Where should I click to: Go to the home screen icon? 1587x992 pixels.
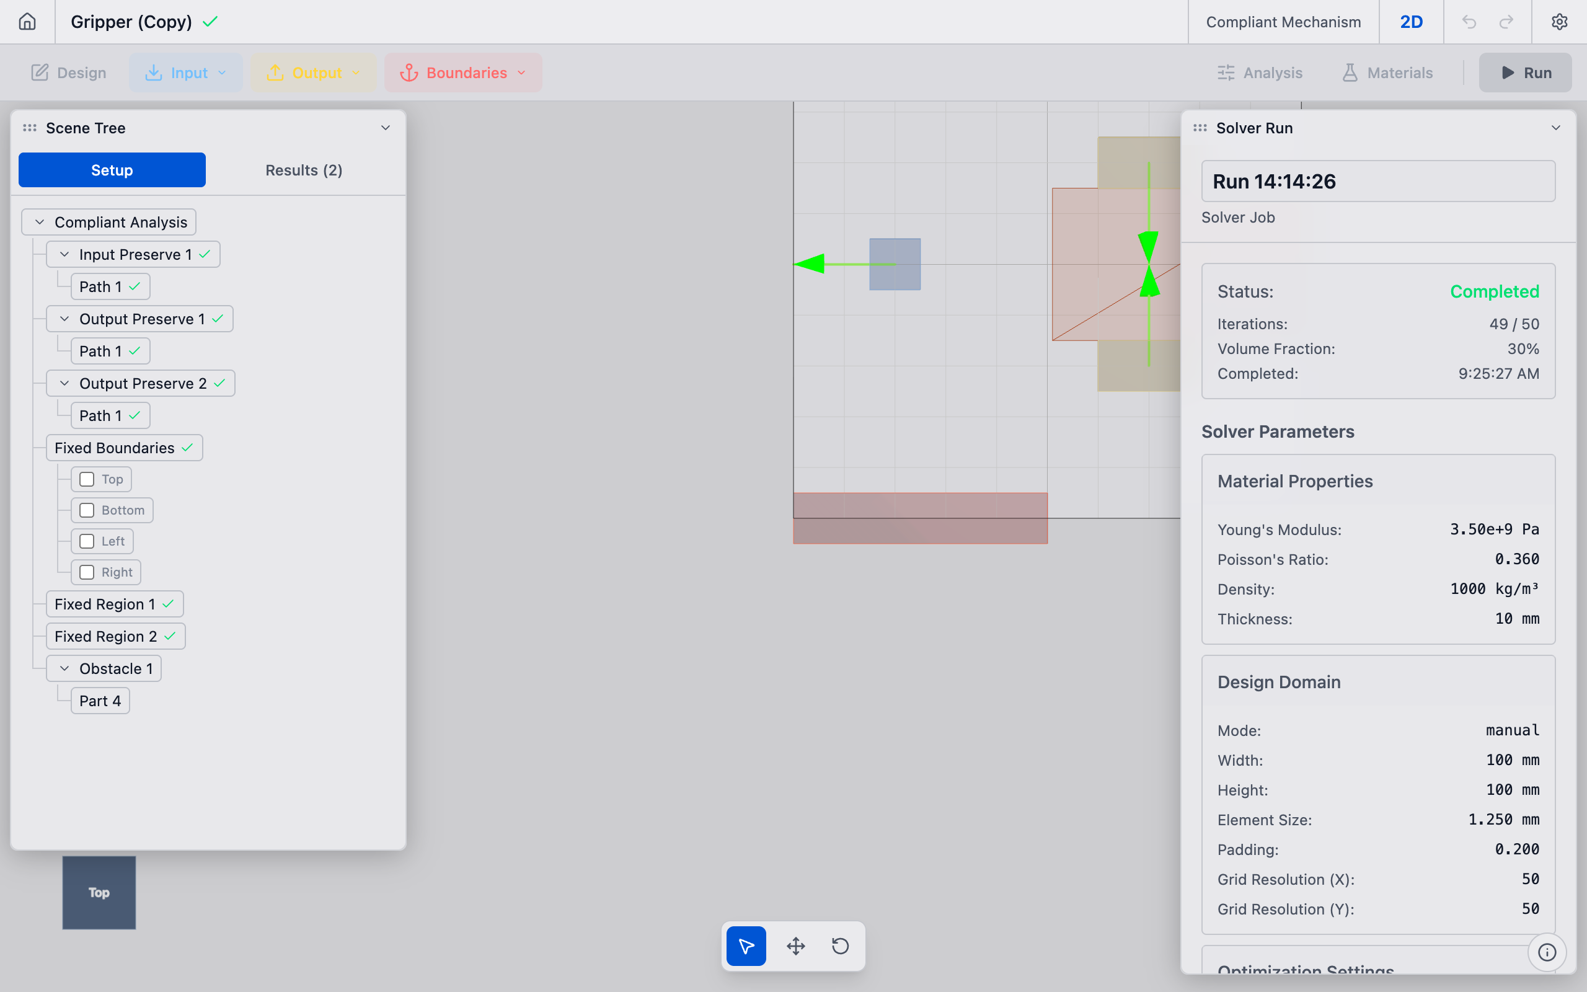pyautogui.click(x=27, y=22)
